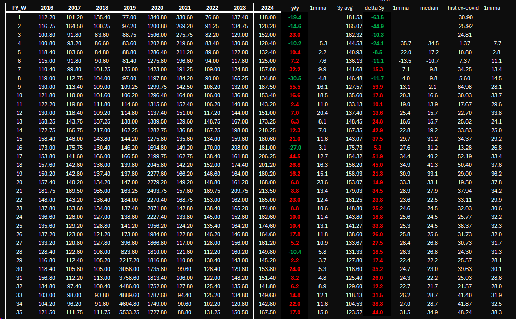
Task: Select cell 3056.00 in 2019 column
Action: point(129,269)
